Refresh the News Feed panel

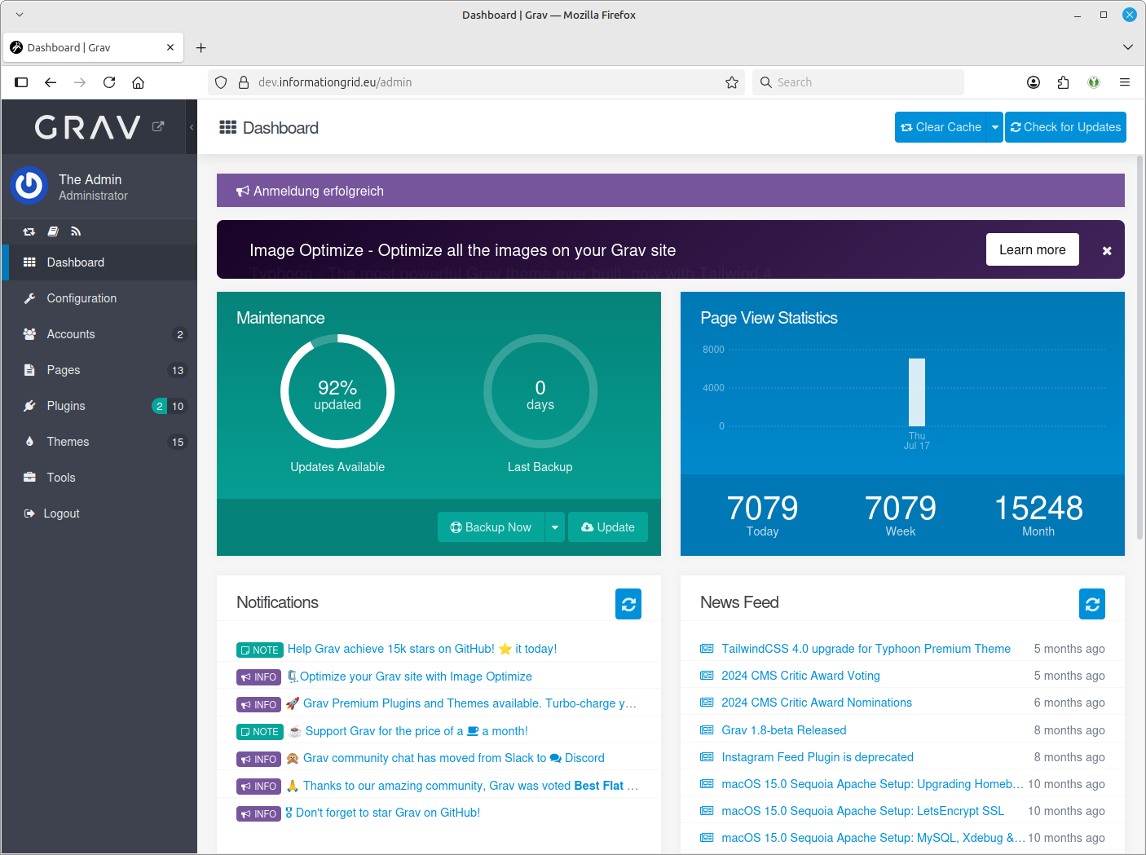[1091, 604]
